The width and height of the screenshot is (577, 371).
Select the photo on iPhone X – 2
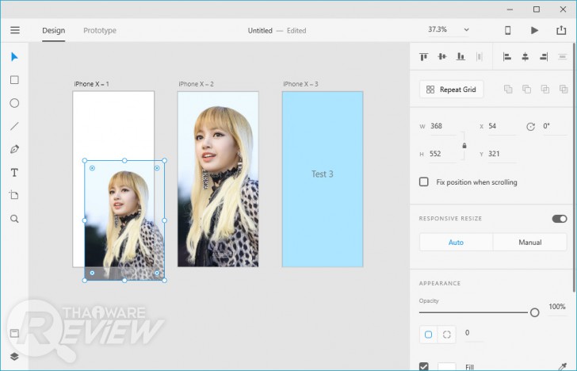[218, 179]
